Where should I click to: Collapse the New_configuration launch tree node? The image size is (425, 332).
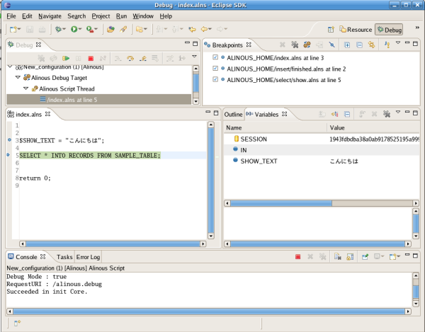pyautogui.click(x=10, y=67)
